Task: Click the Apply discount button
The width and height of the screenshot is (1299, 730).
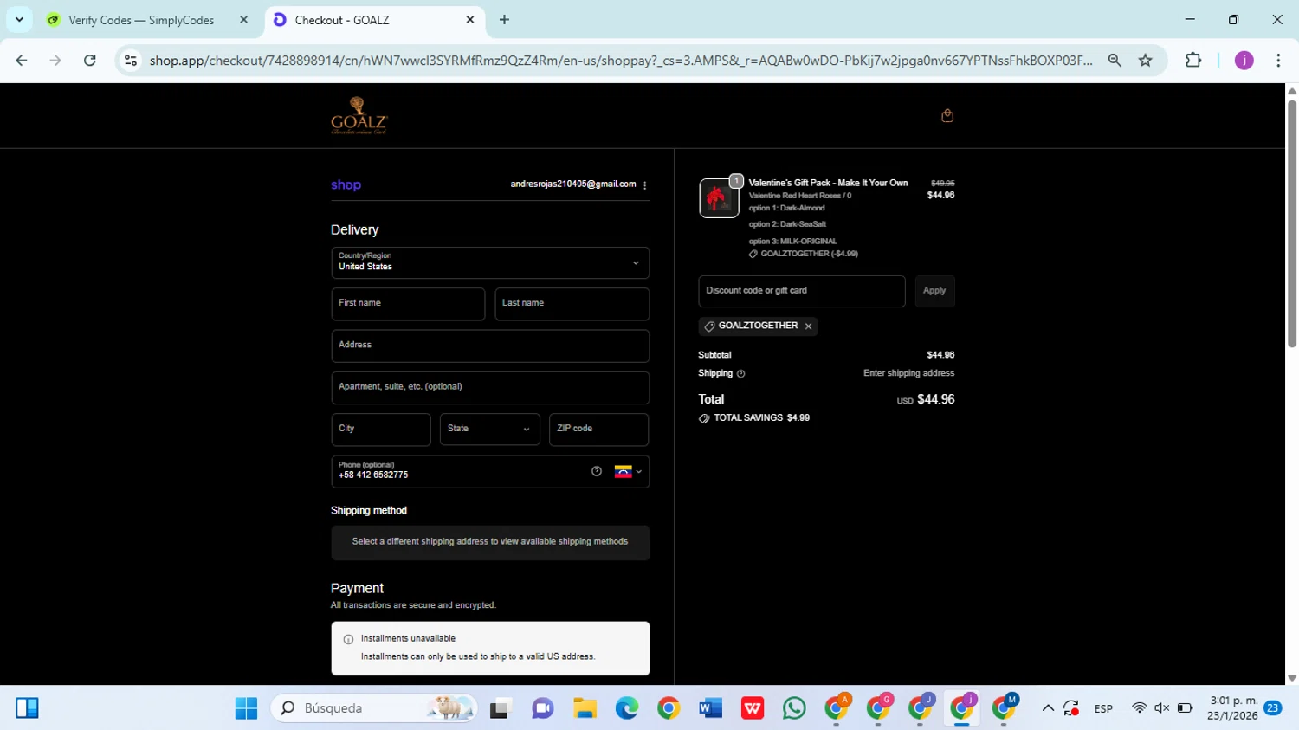Action: [934, 291]
